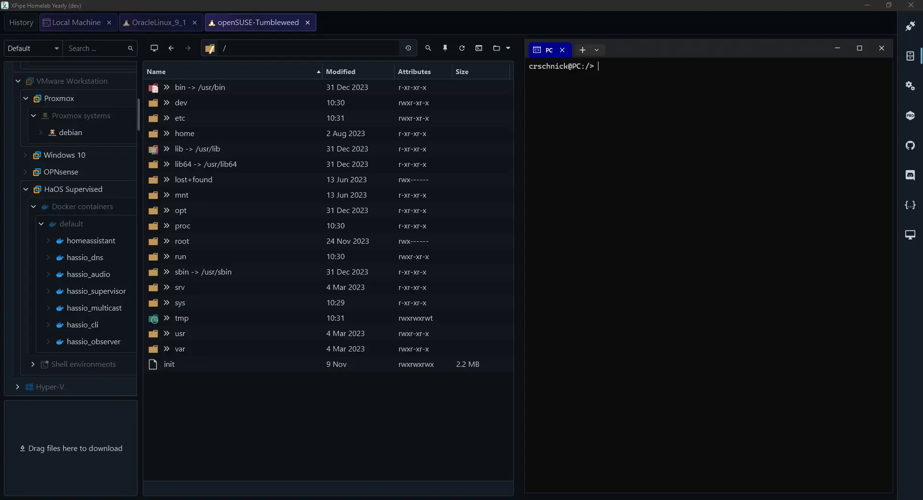Image resolution: width=923 pixels, height=500 pixels.
Task: Refresh the file listing
Action: (x=462, y=48)
